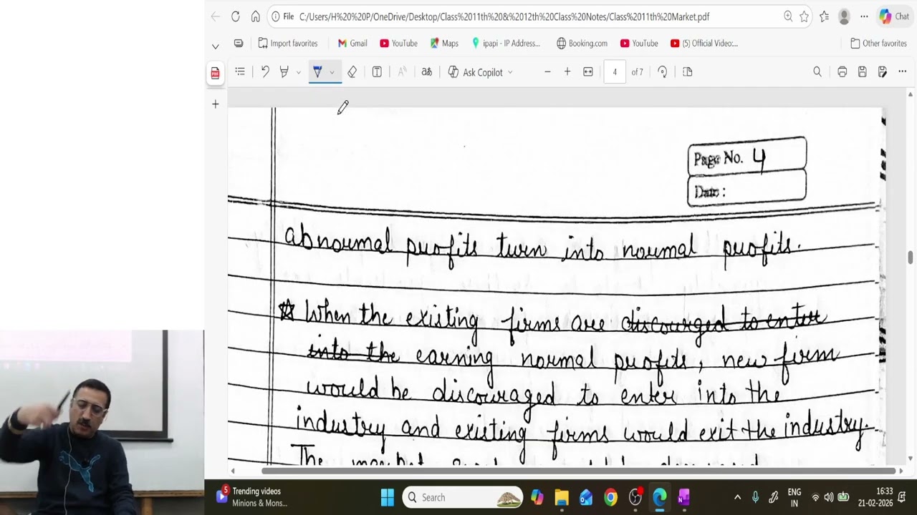
Task: Open Copilot from the taskbar
Action: pyautogui.click(x=537, y=497)
